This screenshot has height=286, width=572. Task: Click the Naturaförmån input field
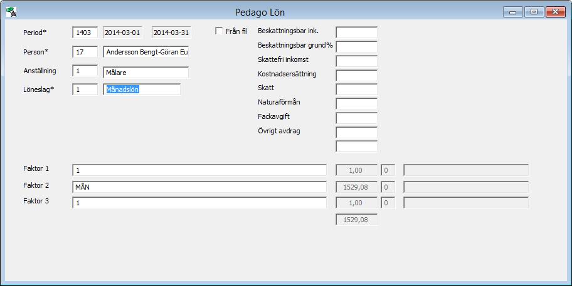click(356, 103)
